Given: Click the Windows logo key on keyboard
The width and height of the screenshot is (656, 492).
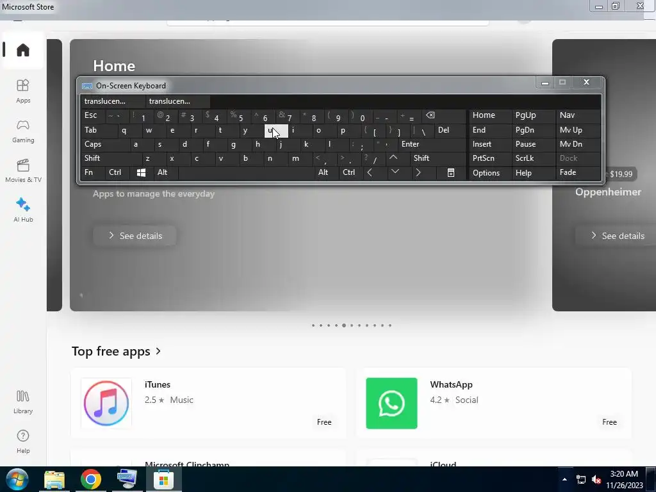Looking at the screenshot, I should coord(141,172).
